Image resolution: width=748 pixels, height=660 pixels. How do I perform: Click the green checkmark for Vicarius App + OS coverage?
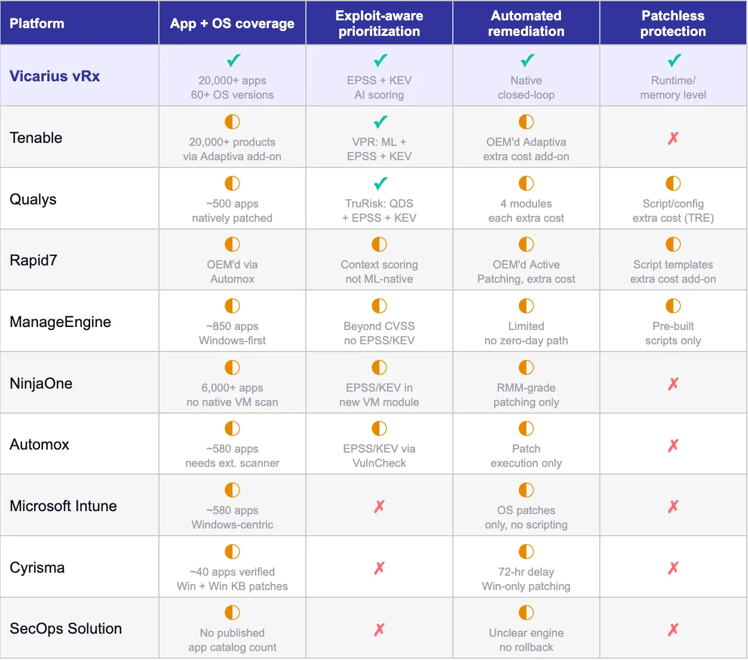click(x=233, y=60)
